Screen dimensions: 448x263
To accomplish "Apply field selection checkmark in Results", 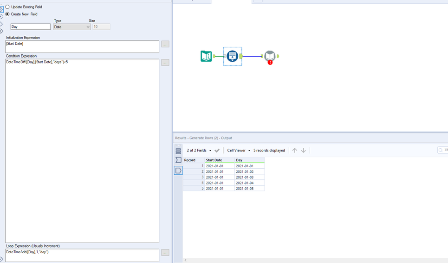I will (x=217, y=151).
